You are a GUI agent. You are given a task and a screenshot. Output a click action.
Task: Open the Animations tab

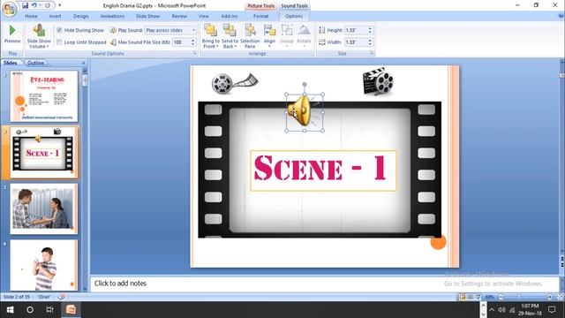tap(112, 16)
